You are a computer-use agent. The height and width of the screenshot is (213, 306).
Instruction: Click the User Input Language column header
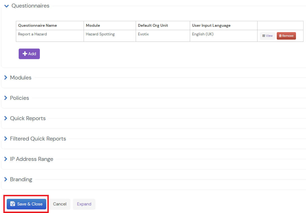[211, 26]
